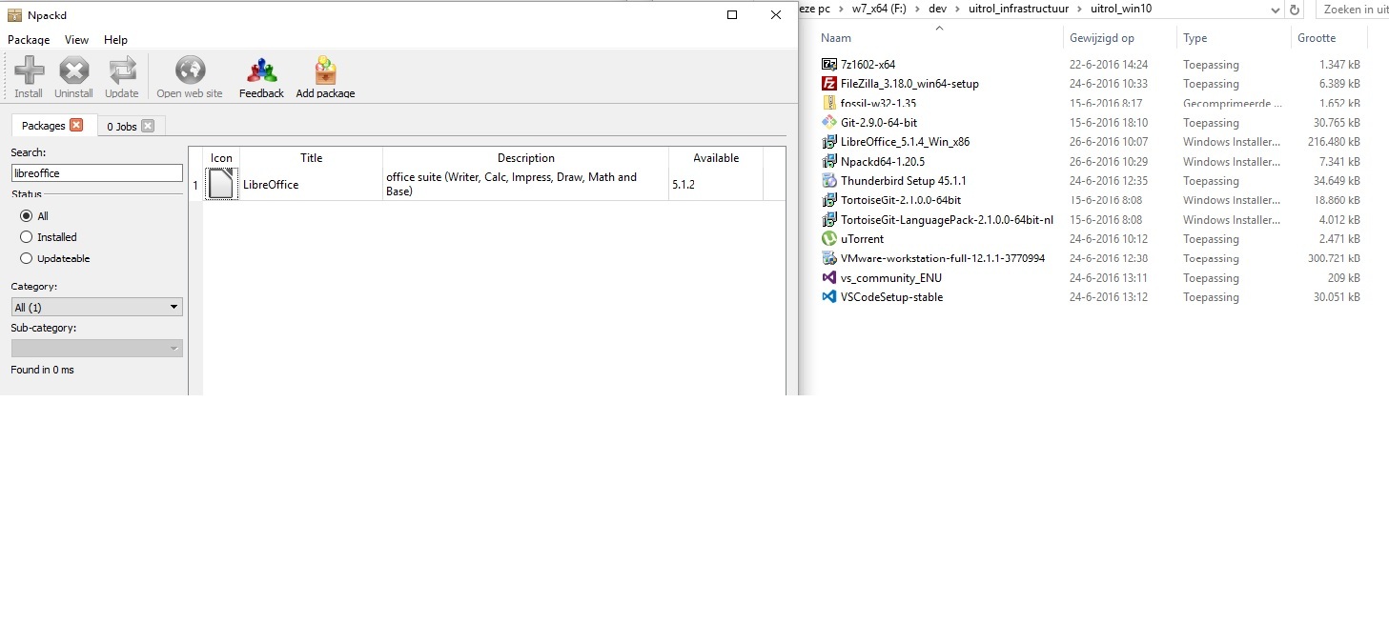Viewport: 1389px width, 644px height.
Task: Select the file named Thunderbird Setup 45.1.1
Action: coord(904,180)
